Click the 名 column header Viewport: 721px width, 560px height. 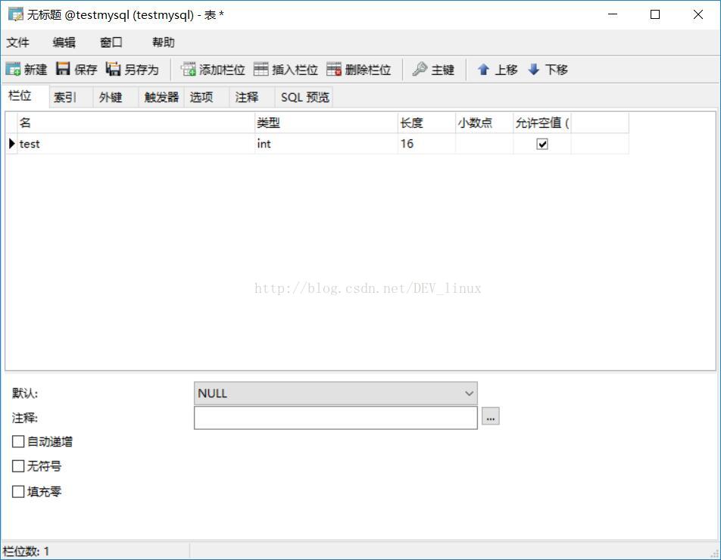136,123
